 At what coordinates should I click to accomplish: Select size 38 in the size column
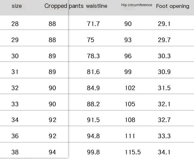coord(15,152)
